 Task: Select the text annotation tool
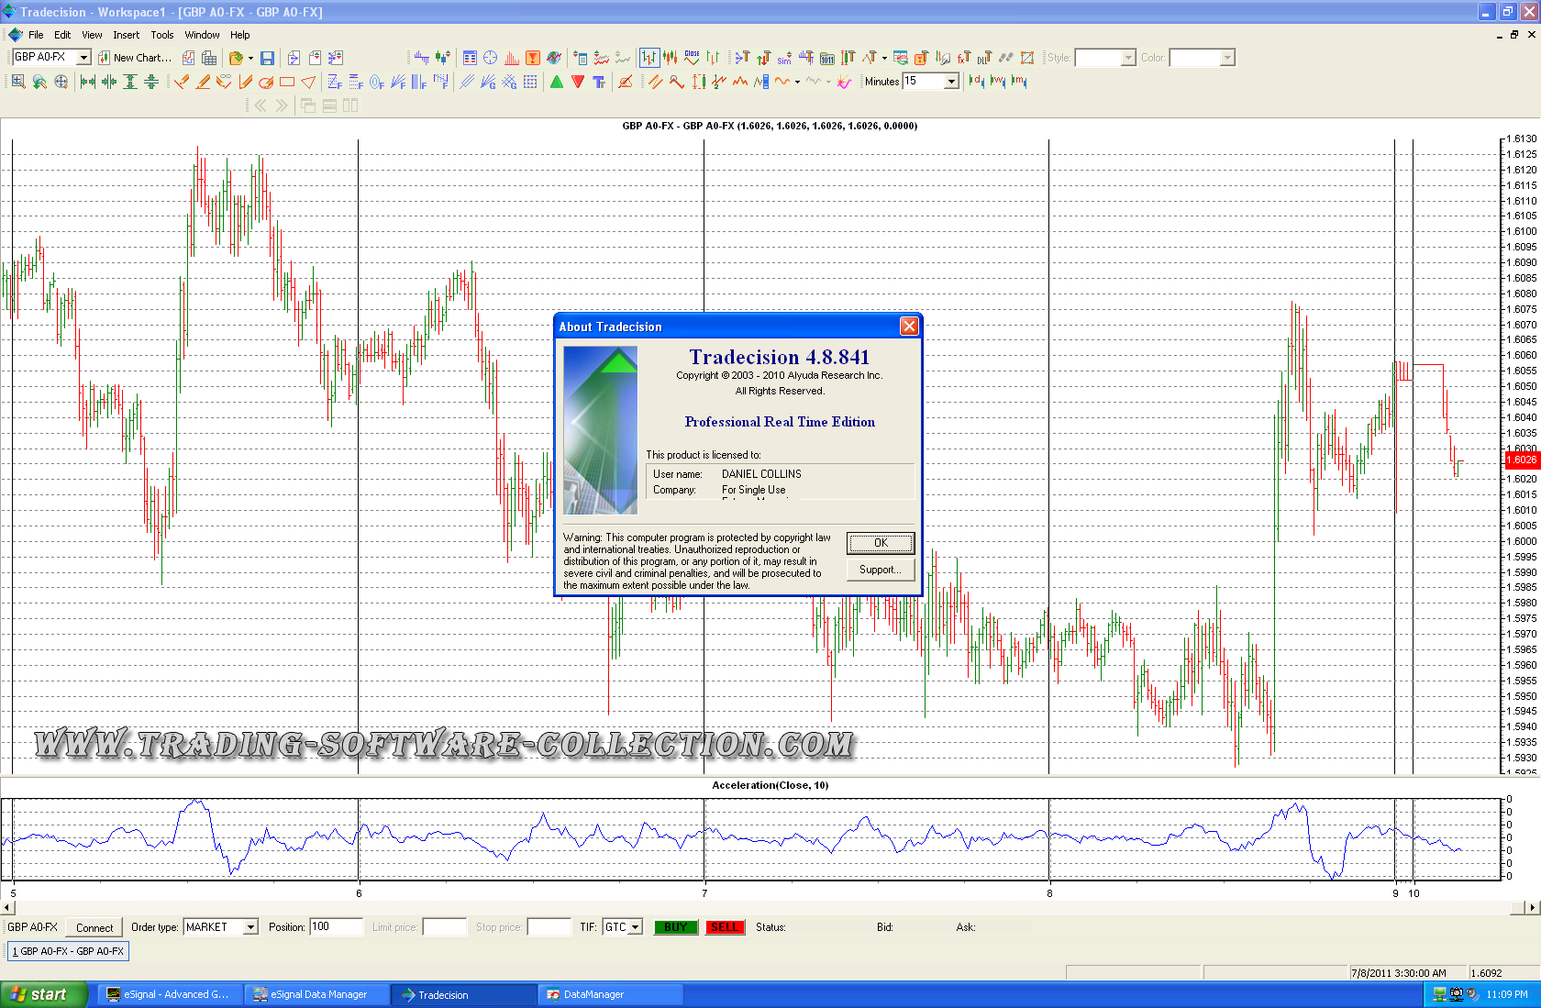click(x=599, y=82)
